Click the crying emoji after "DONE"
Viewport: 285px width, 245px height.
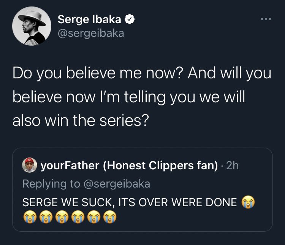pos(249,202)
